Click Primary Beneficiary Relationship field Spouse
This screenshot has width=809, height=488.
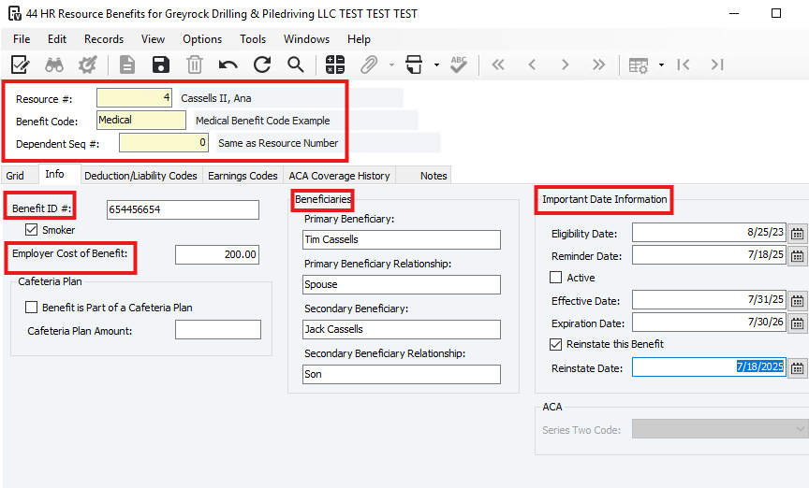pyautogui.click(x=402, y=284)
